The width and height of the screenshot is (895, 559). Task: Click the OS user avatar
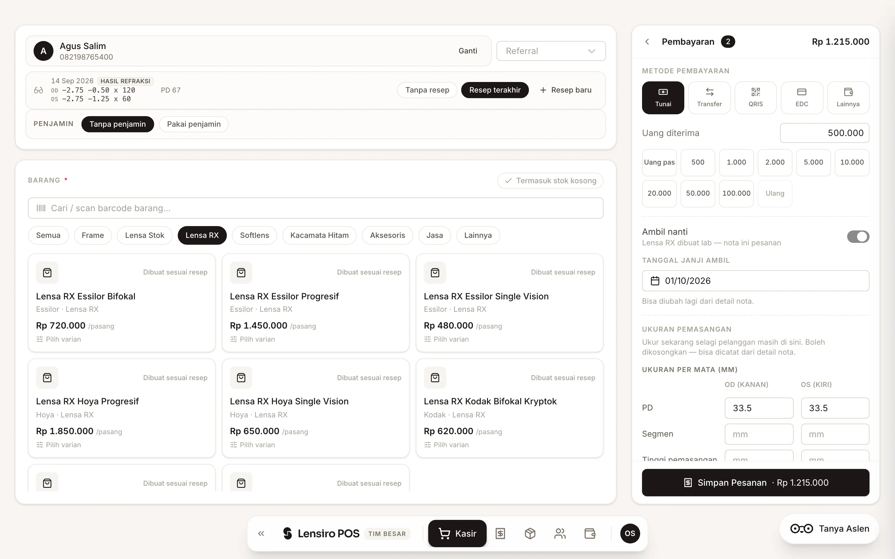(630, 534)
